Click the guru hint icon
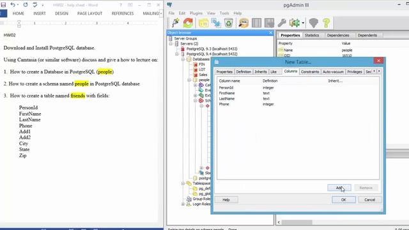Image resolution: width=409 pixels, height=230 pixels. coord(314,23)
